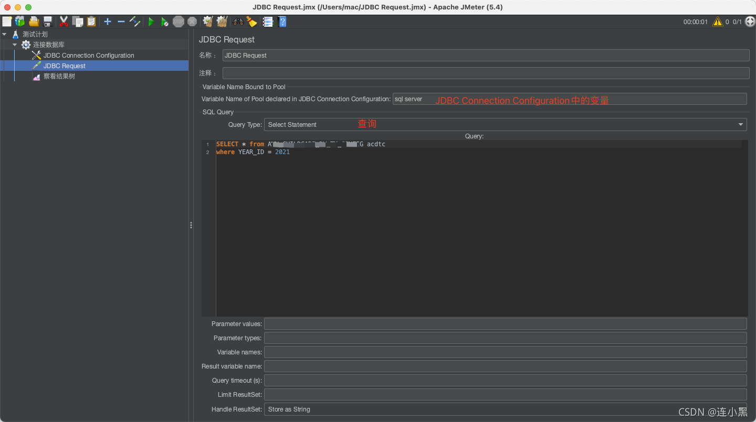Select JDBC Request in the tree
The height and width of the screenshot is (422, 756).
(x=65, y=66)
